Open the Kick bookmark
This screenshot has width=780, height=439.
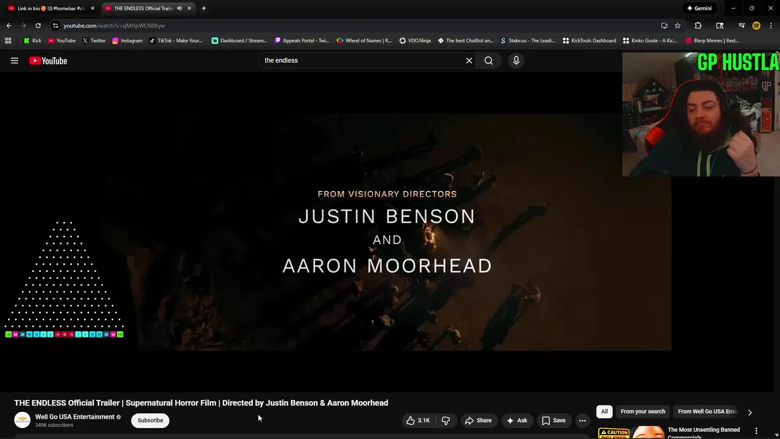pos(32,40)
